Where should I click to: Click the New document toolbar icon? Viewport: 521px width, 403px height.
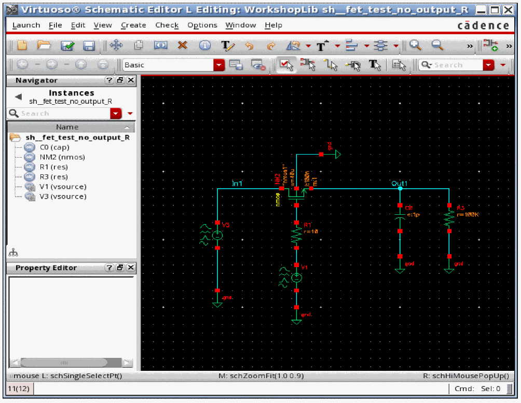pos(22,46)
